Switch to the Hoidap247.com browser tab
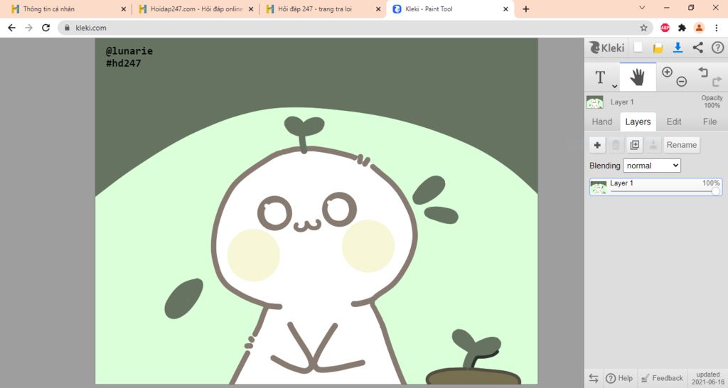The width and height of the screenshot is (728, 388). click(x=196, y=9)
